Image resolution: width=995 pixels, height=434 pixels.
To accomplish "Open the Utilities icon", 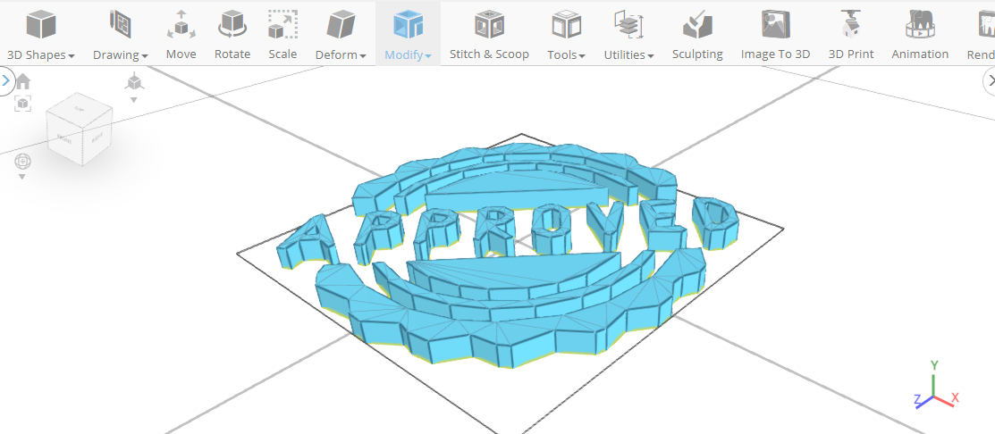I will click(x=628, y=25).
